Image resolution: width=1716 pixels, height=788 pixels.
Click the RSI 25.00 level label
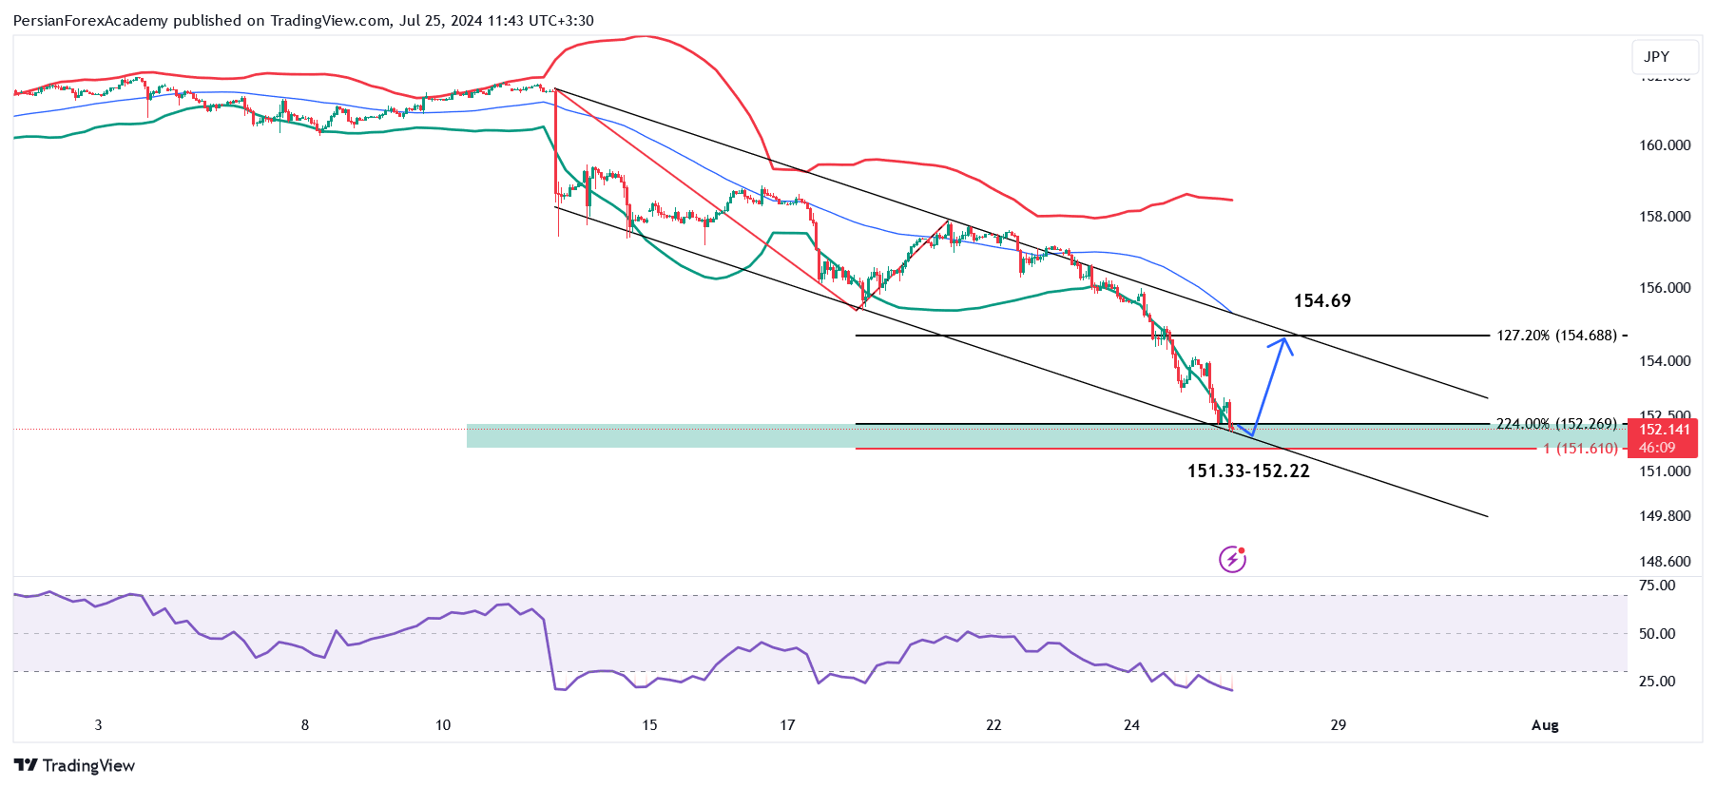click(1657, 682)
